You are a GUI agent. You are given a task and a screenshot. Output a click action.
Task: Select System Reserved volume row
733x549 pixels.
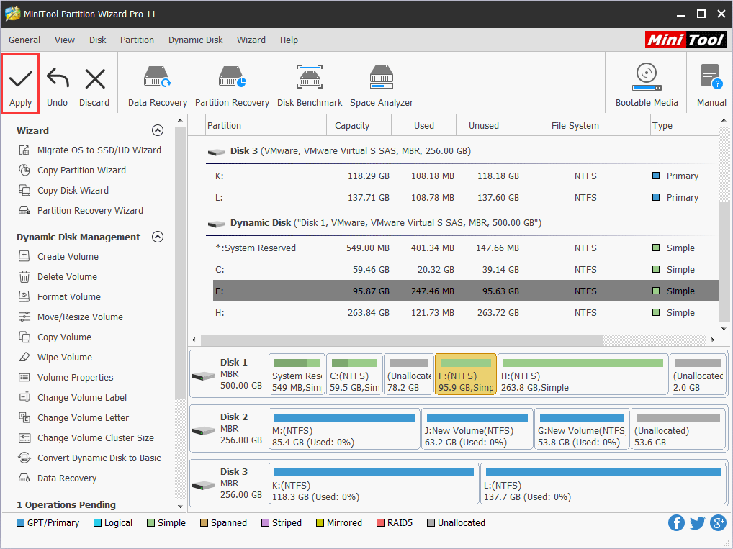point(466,248)
